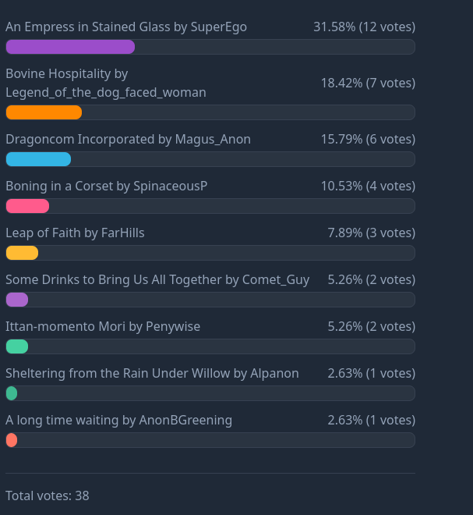
Task: Click the blue Dragoncom Incorporated progress bar
Action: tap(38, 159)
